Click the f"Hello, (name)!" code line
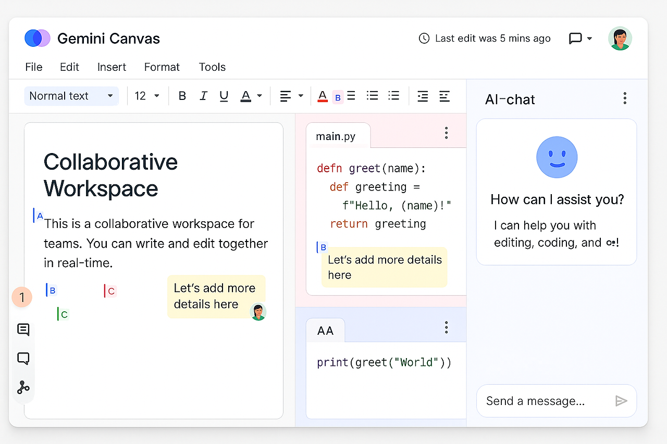667x444 pixels. tap(397, 206)
